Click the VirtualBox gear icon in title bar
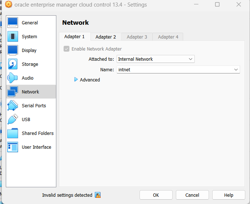Viewport: 250px width, 204px height. pyautogui.click(x=9, y=4)
